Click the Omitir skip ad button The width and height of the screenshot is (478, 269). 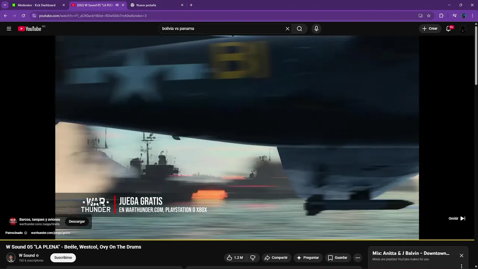coord(457,219)
